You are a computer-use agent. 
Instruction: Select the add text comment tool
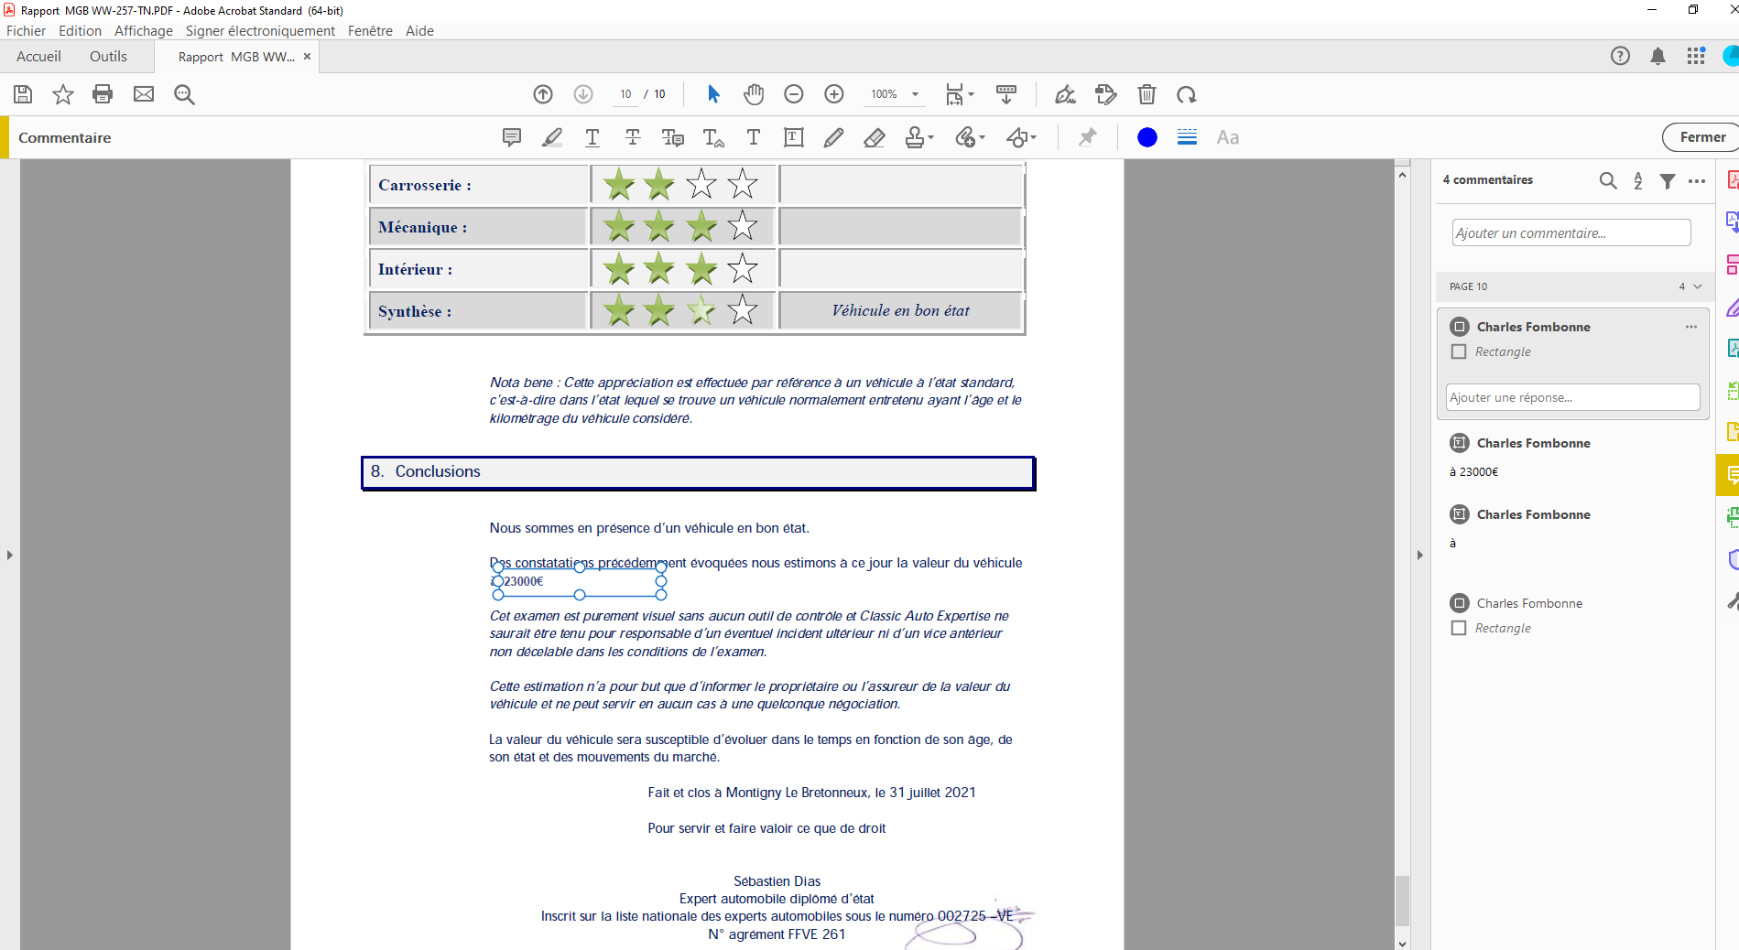click(754, 137)
